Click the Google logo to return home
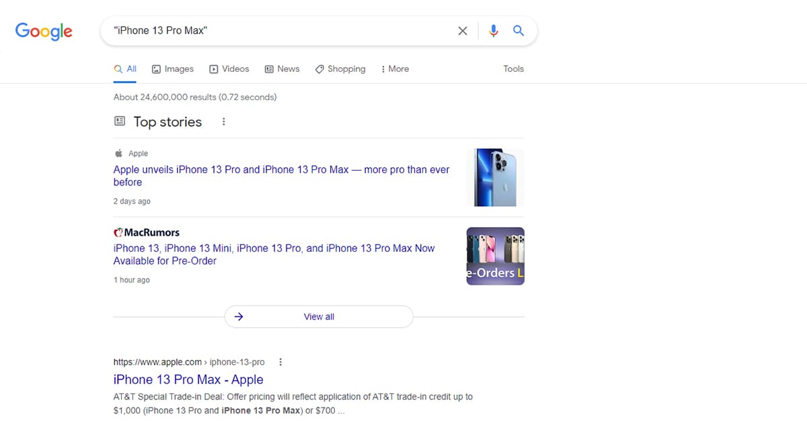The image size is (807, 423). (43, 31)
